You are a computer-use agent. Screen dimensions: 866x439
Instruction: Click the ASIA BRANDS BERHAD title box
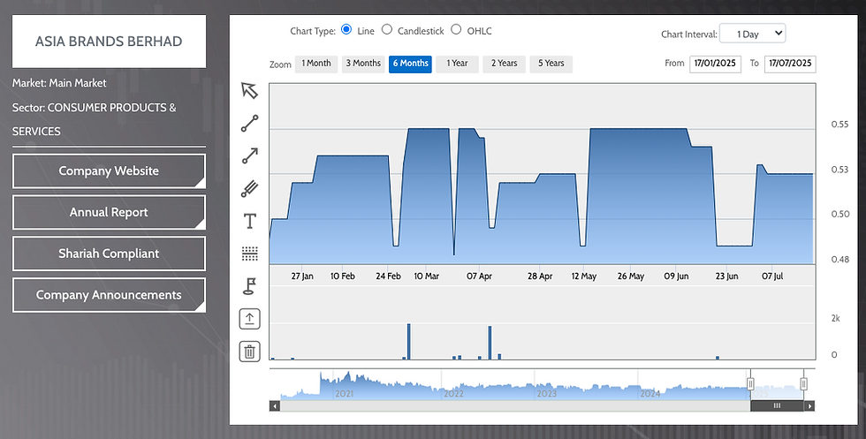[x=109, y=42]
